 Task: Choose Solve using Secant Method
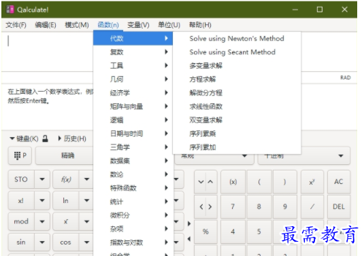[237, 52]
